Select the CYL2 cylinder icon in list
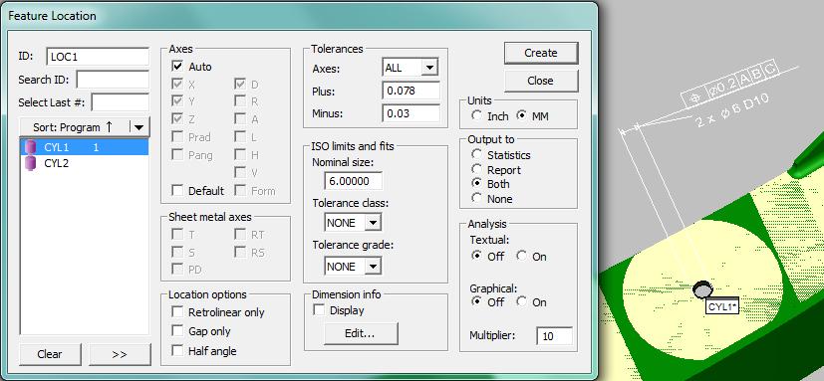Image resolution: width=824 pixels, height=381 pixels. click(x=31, y=163)
